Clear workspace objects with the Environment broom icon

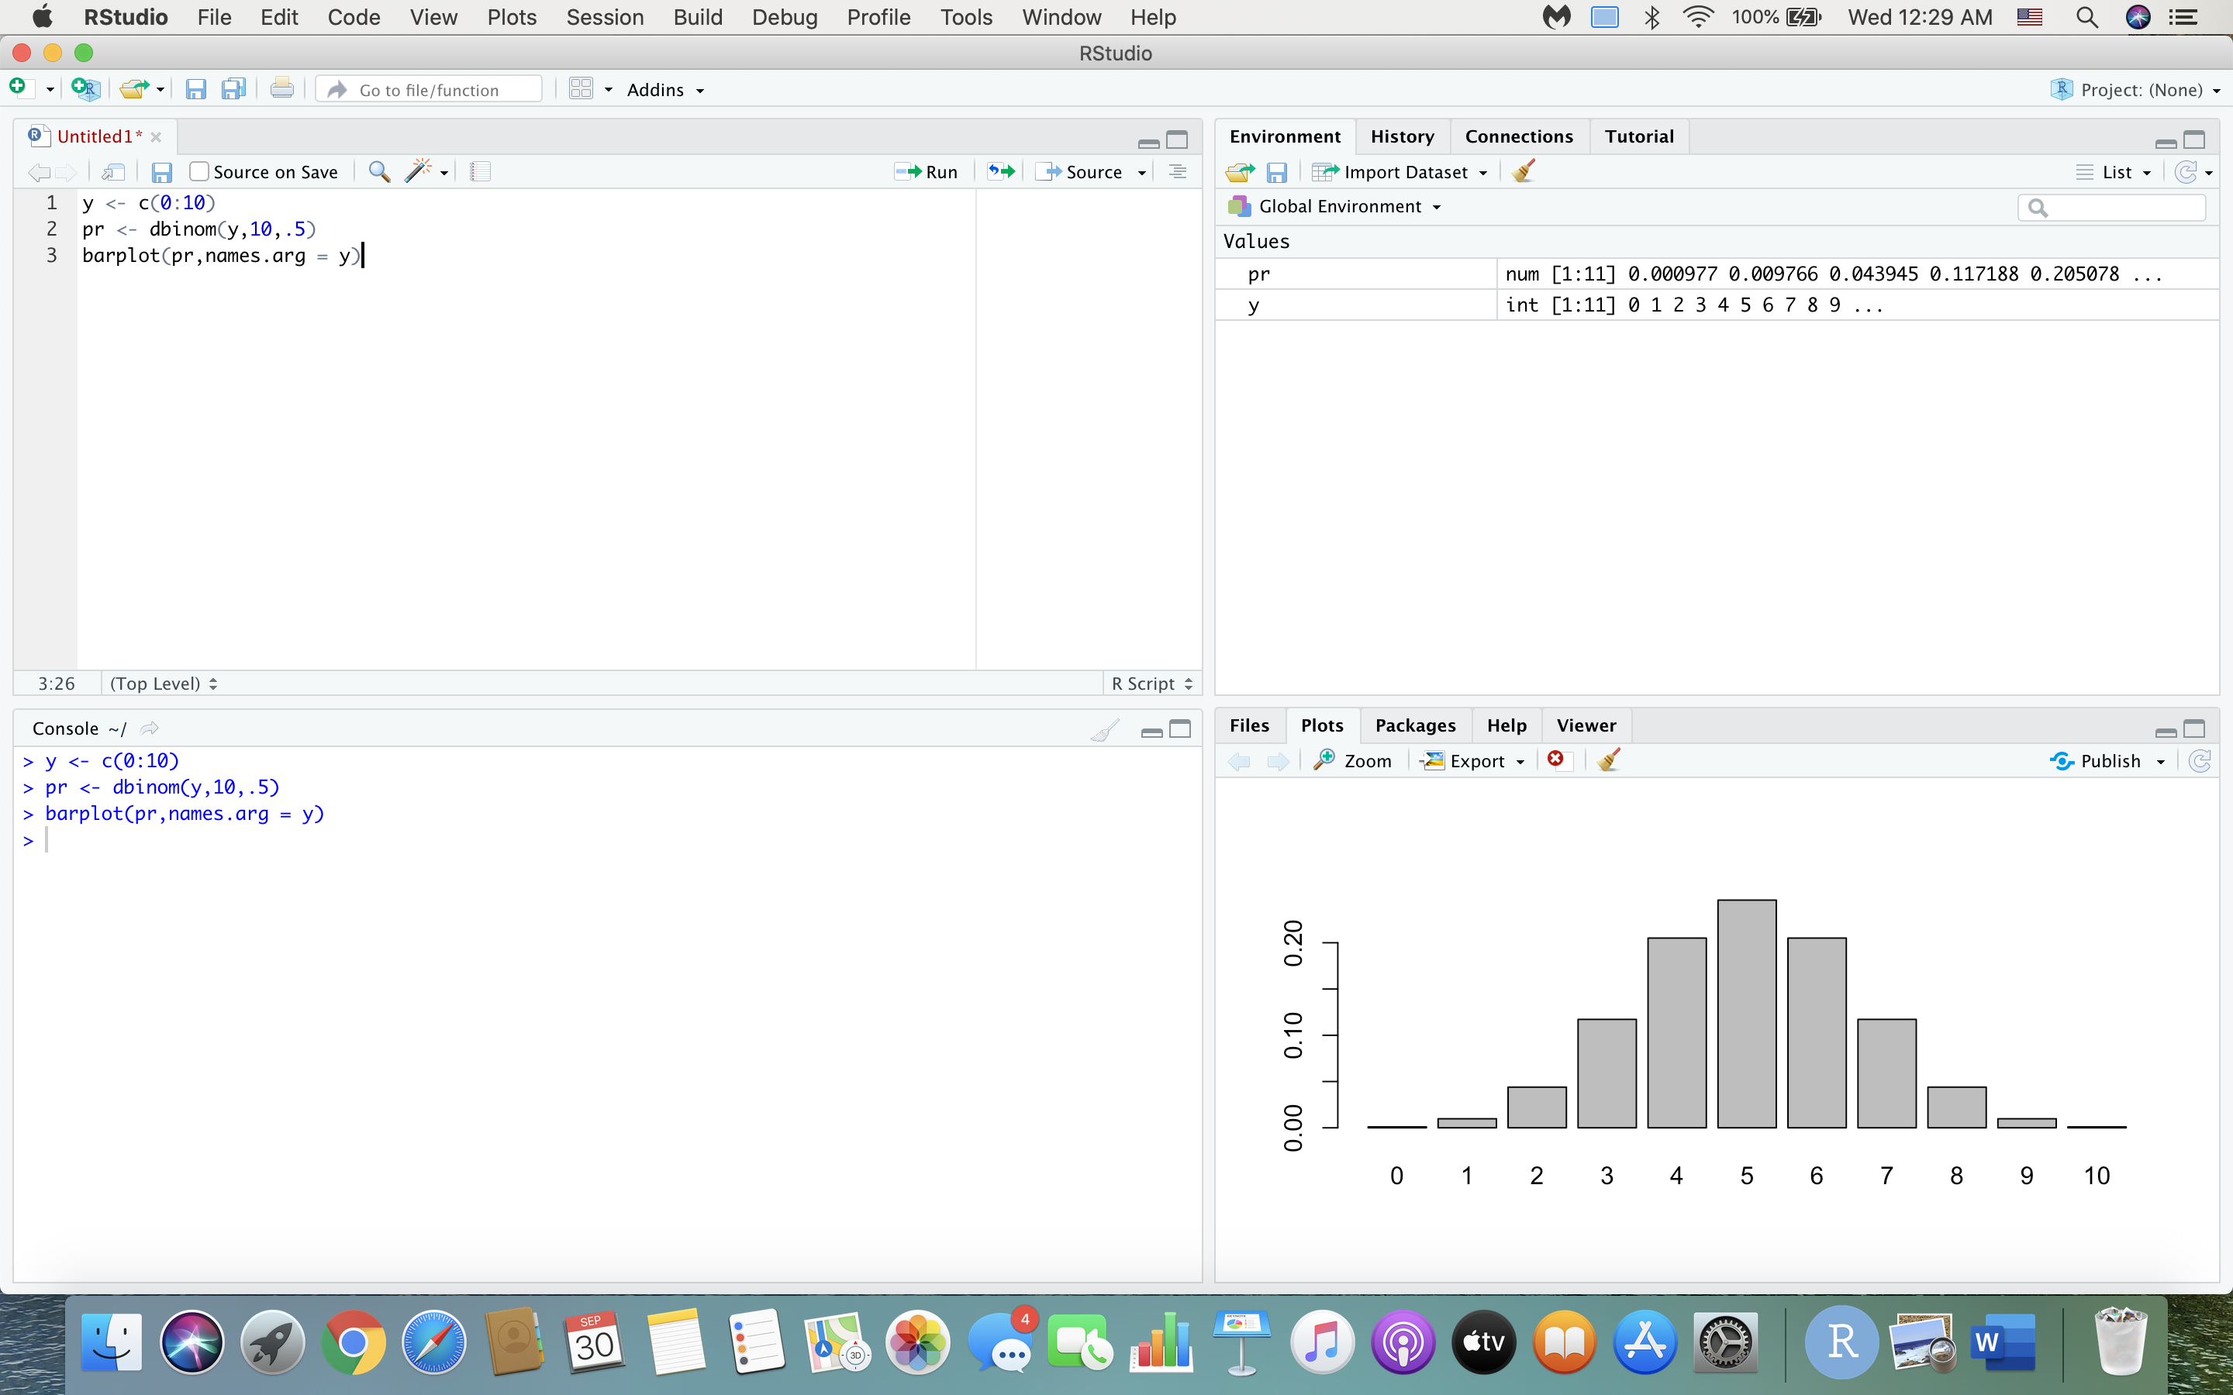click(1524, 171)
